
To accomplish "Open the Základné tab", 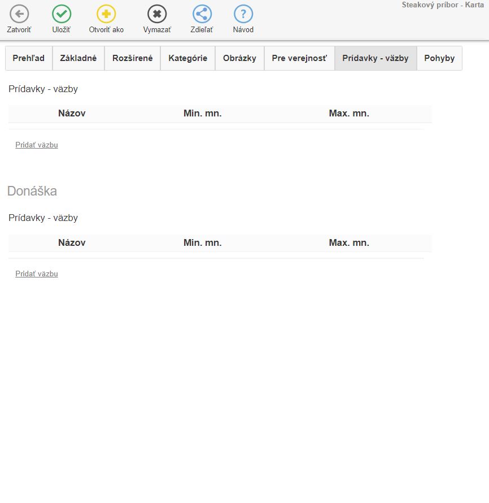I will pos(78,58).
